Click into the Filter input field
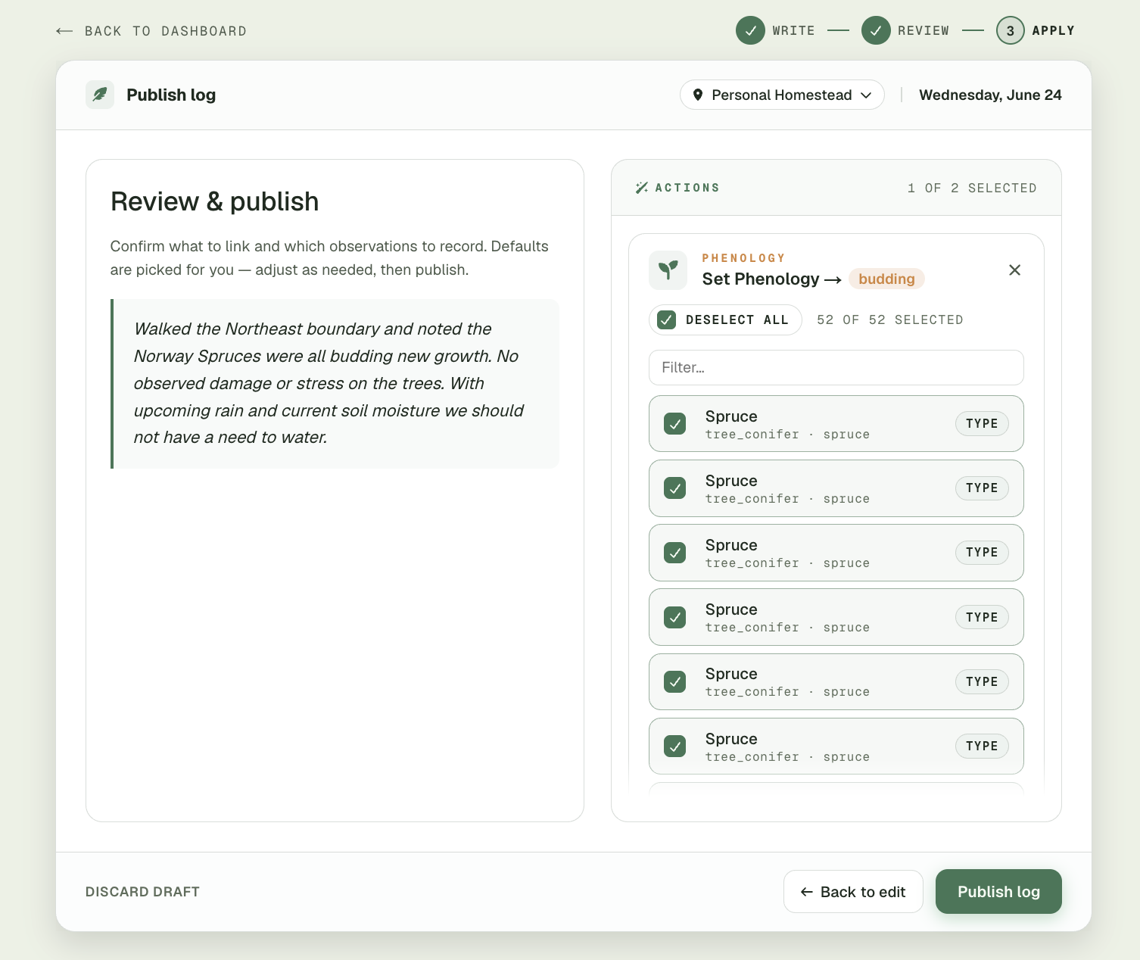 tap(836, 367)
